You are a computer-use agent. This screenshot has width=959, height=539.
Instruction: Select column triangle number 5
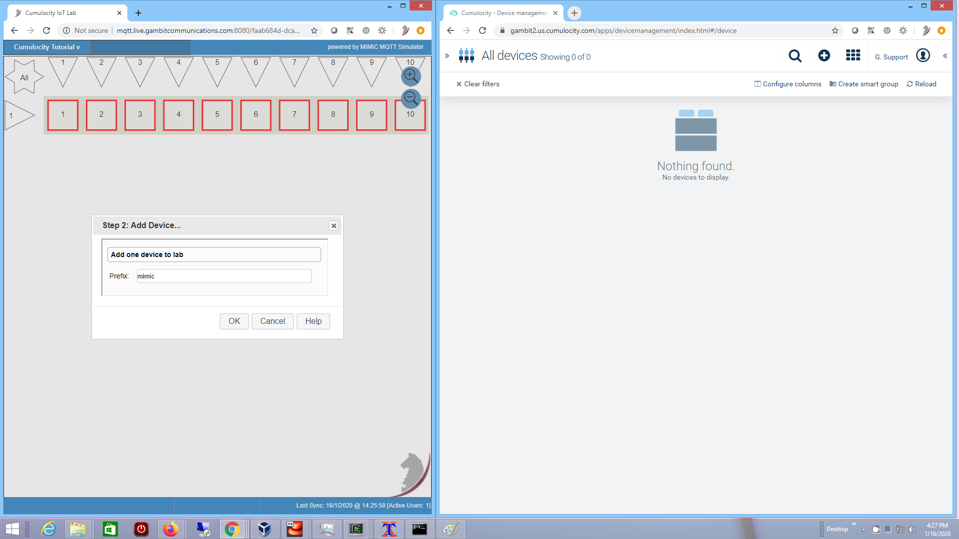(217, 71)
